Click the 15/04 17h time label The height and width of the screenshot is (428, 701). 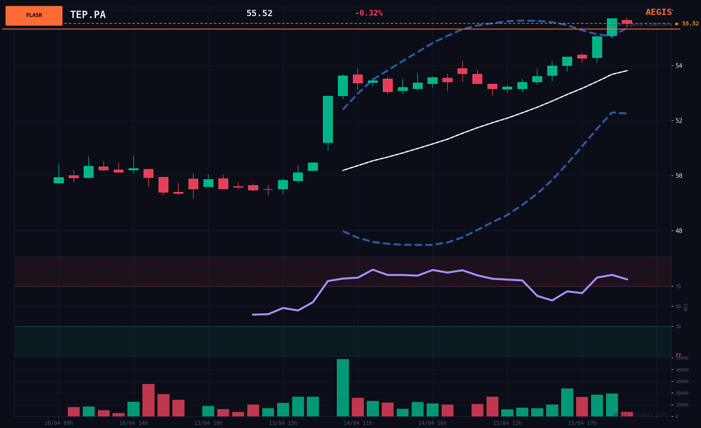[x=582, y=423]
